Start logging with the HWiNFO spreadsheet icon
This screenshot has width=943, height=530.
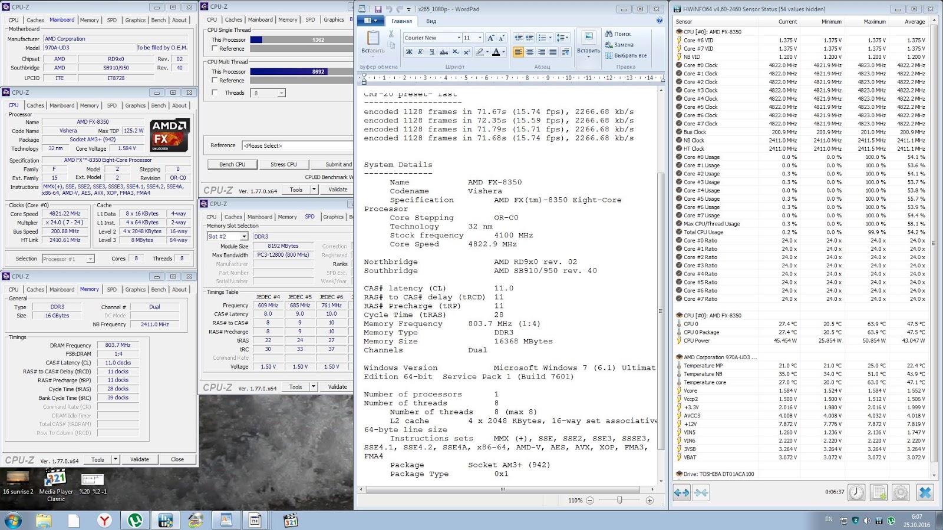pos(878,492)
